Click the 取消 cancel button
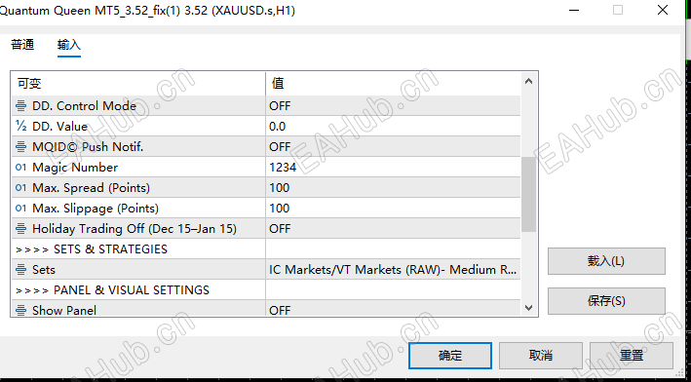Viewport: 691px width, 382px height. click(541, 356)
